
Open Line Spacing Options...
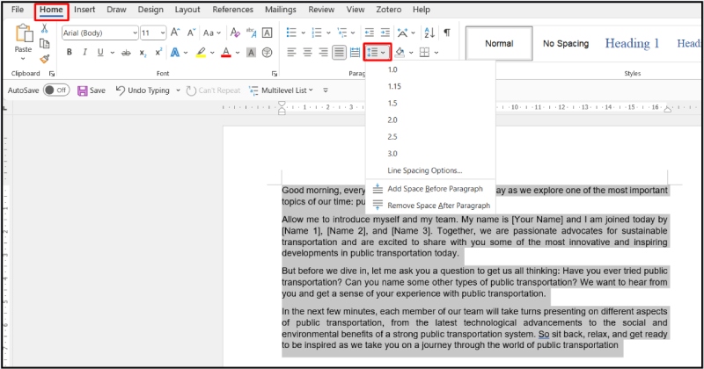(x=424, y=170)
